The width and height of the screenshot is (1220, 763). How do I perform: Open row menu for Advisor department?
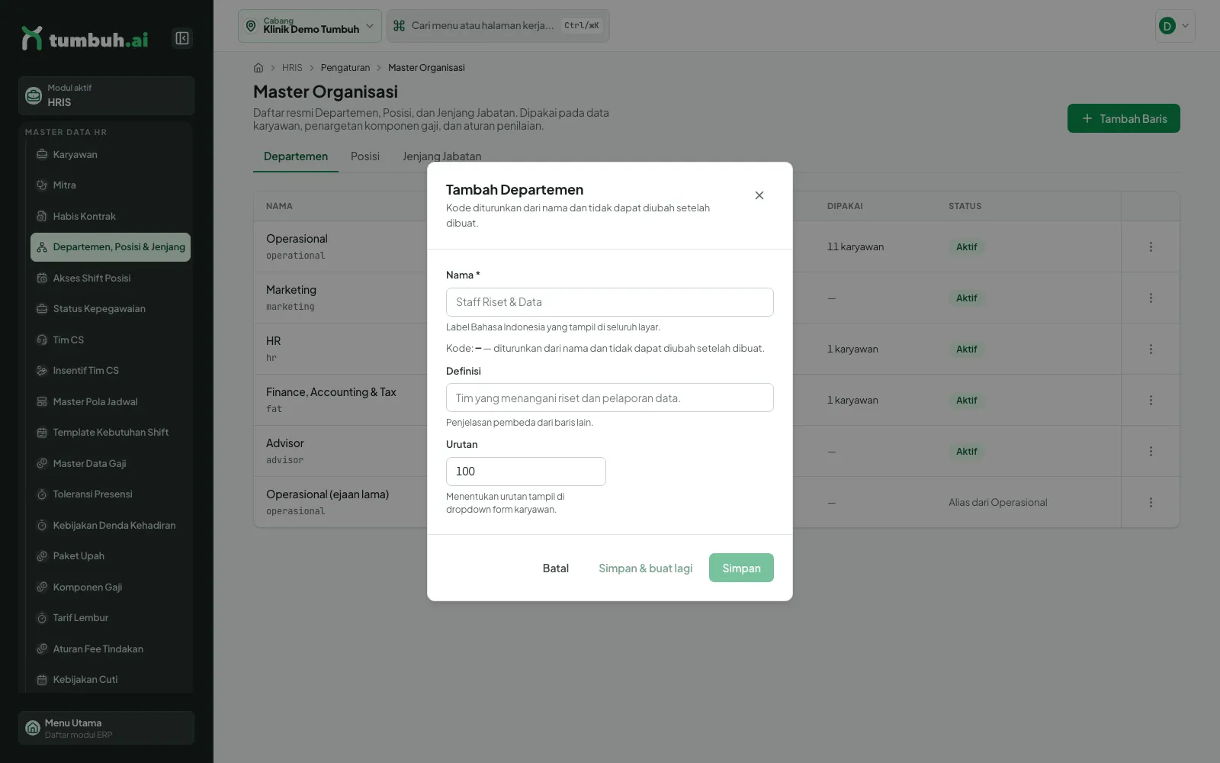1151,451
